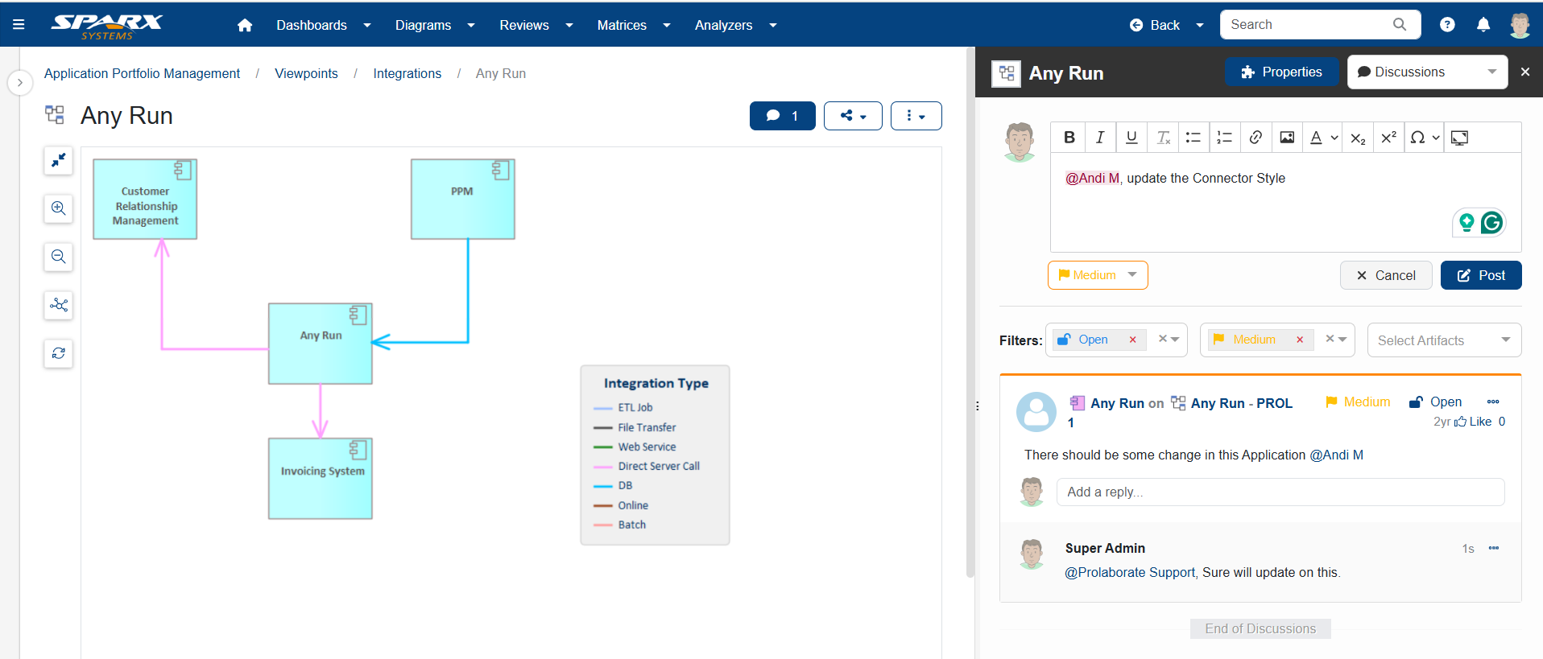Refresh the diagram
The height and width of the screenshot is (659, 1543).
[59, 353]
